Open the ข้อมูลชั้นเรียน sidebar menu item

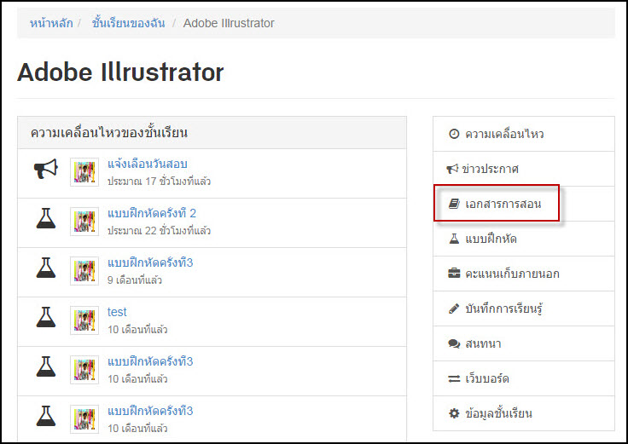[x=524, y=413]
